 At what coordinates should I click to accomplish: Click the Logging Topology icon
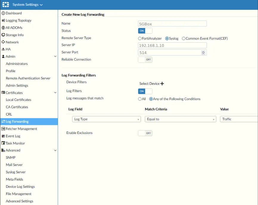click(3, 21)
